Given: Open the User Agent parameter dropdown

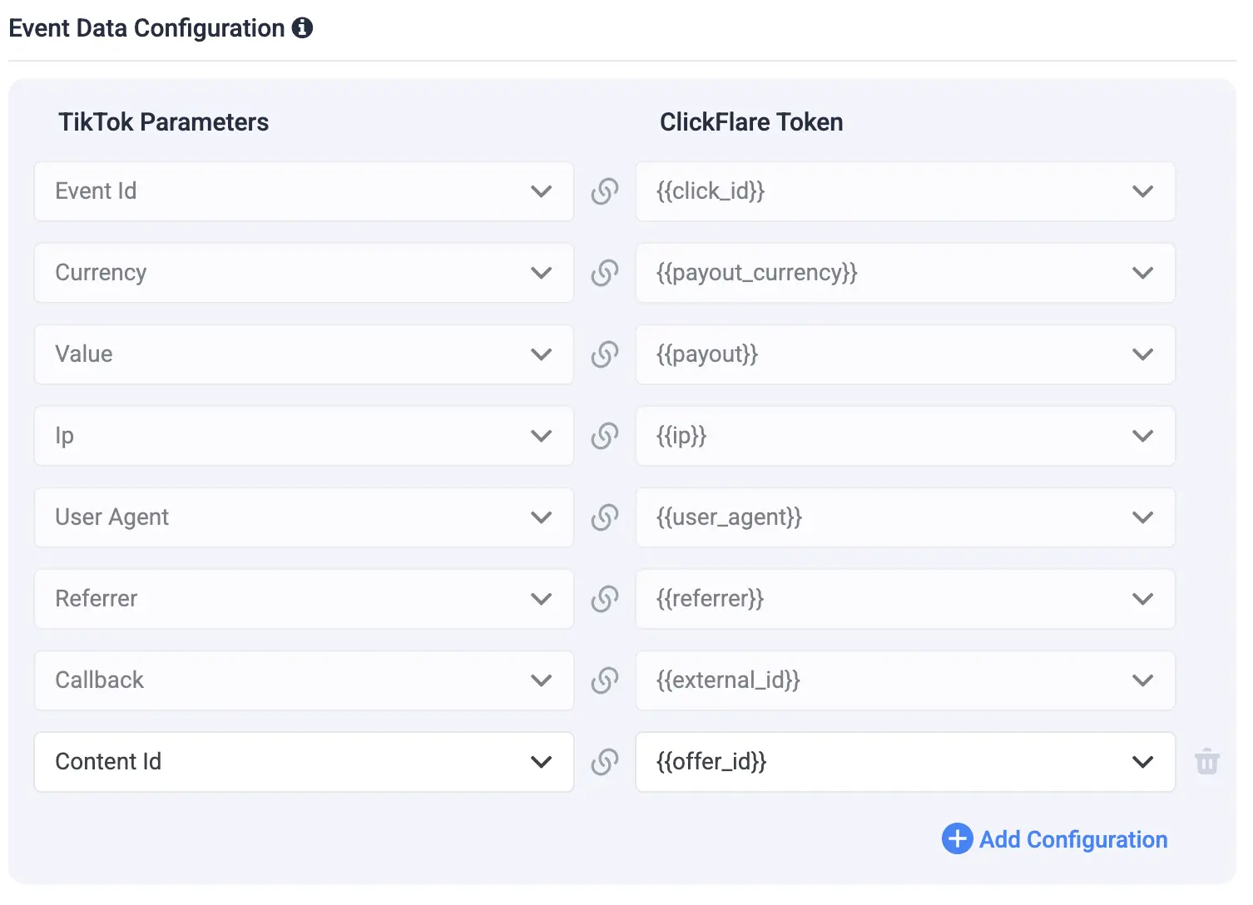Looking at the screenshot, I should [x=304, y=517].
